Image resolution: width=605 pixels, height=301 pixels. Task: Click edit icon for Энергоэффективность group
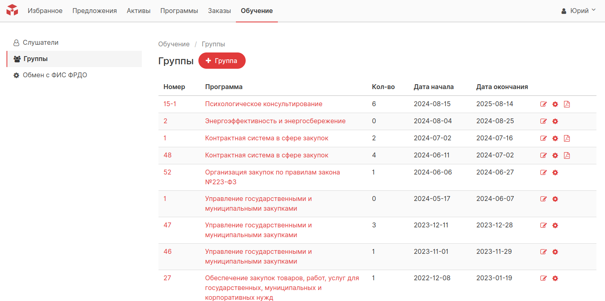543,121
